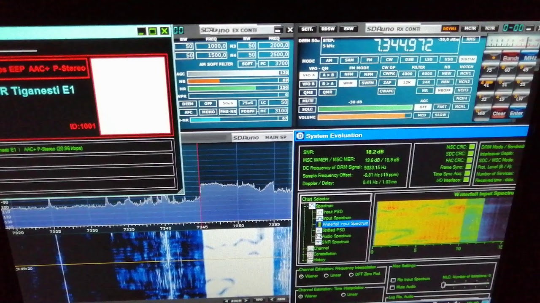This screenshot has height=303, width=540.
Task: Select WFM FM mode
Action: (348, 83)
